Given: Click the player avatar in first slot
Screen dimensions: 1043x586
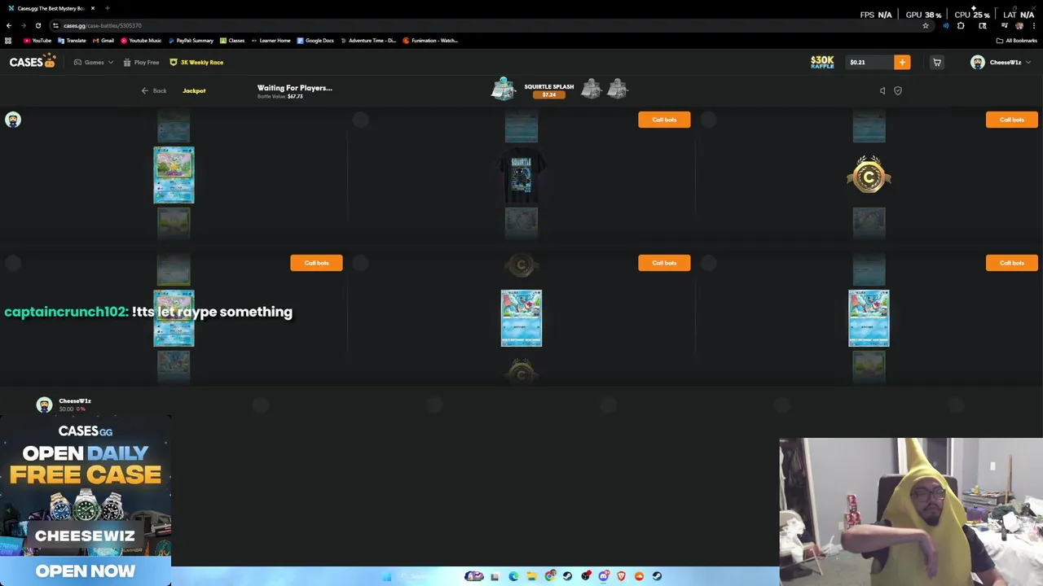Looking at the screenshot, I should click(13, 120).
